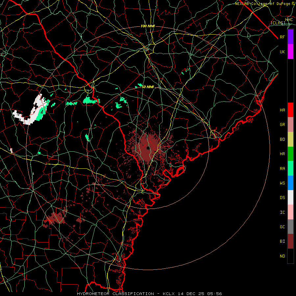This screenshot has width=296, height=296.
Task: Click the DS white legend swatch
Action: click(x=290, y=197)
